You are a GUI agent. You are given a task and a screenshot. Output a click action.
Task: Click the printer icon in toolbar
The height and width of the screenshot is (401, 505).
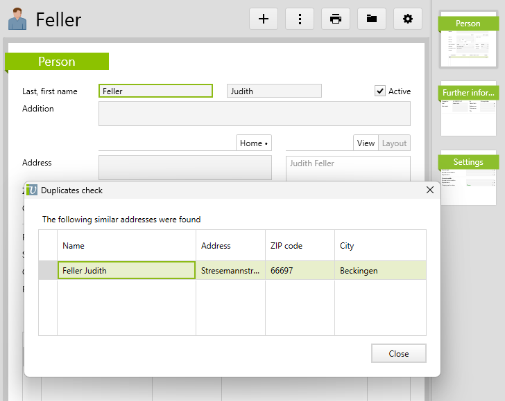336,19
